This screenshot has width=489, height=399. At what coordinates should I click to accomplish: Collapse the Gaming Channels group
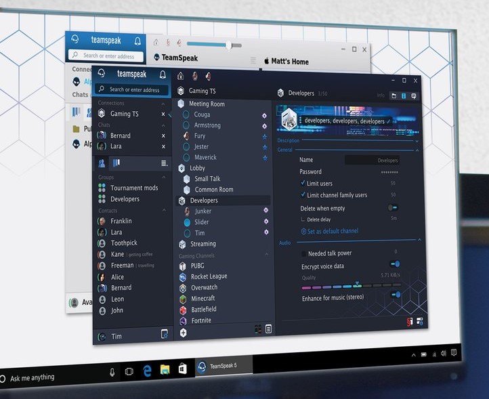(266, 255)
